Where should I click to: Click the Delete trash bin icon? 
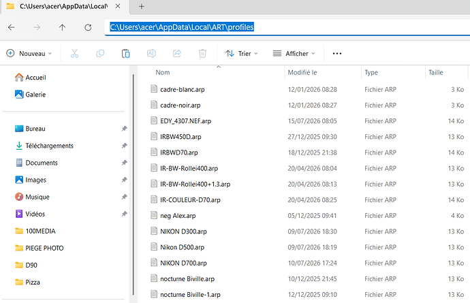coord(202,53)
